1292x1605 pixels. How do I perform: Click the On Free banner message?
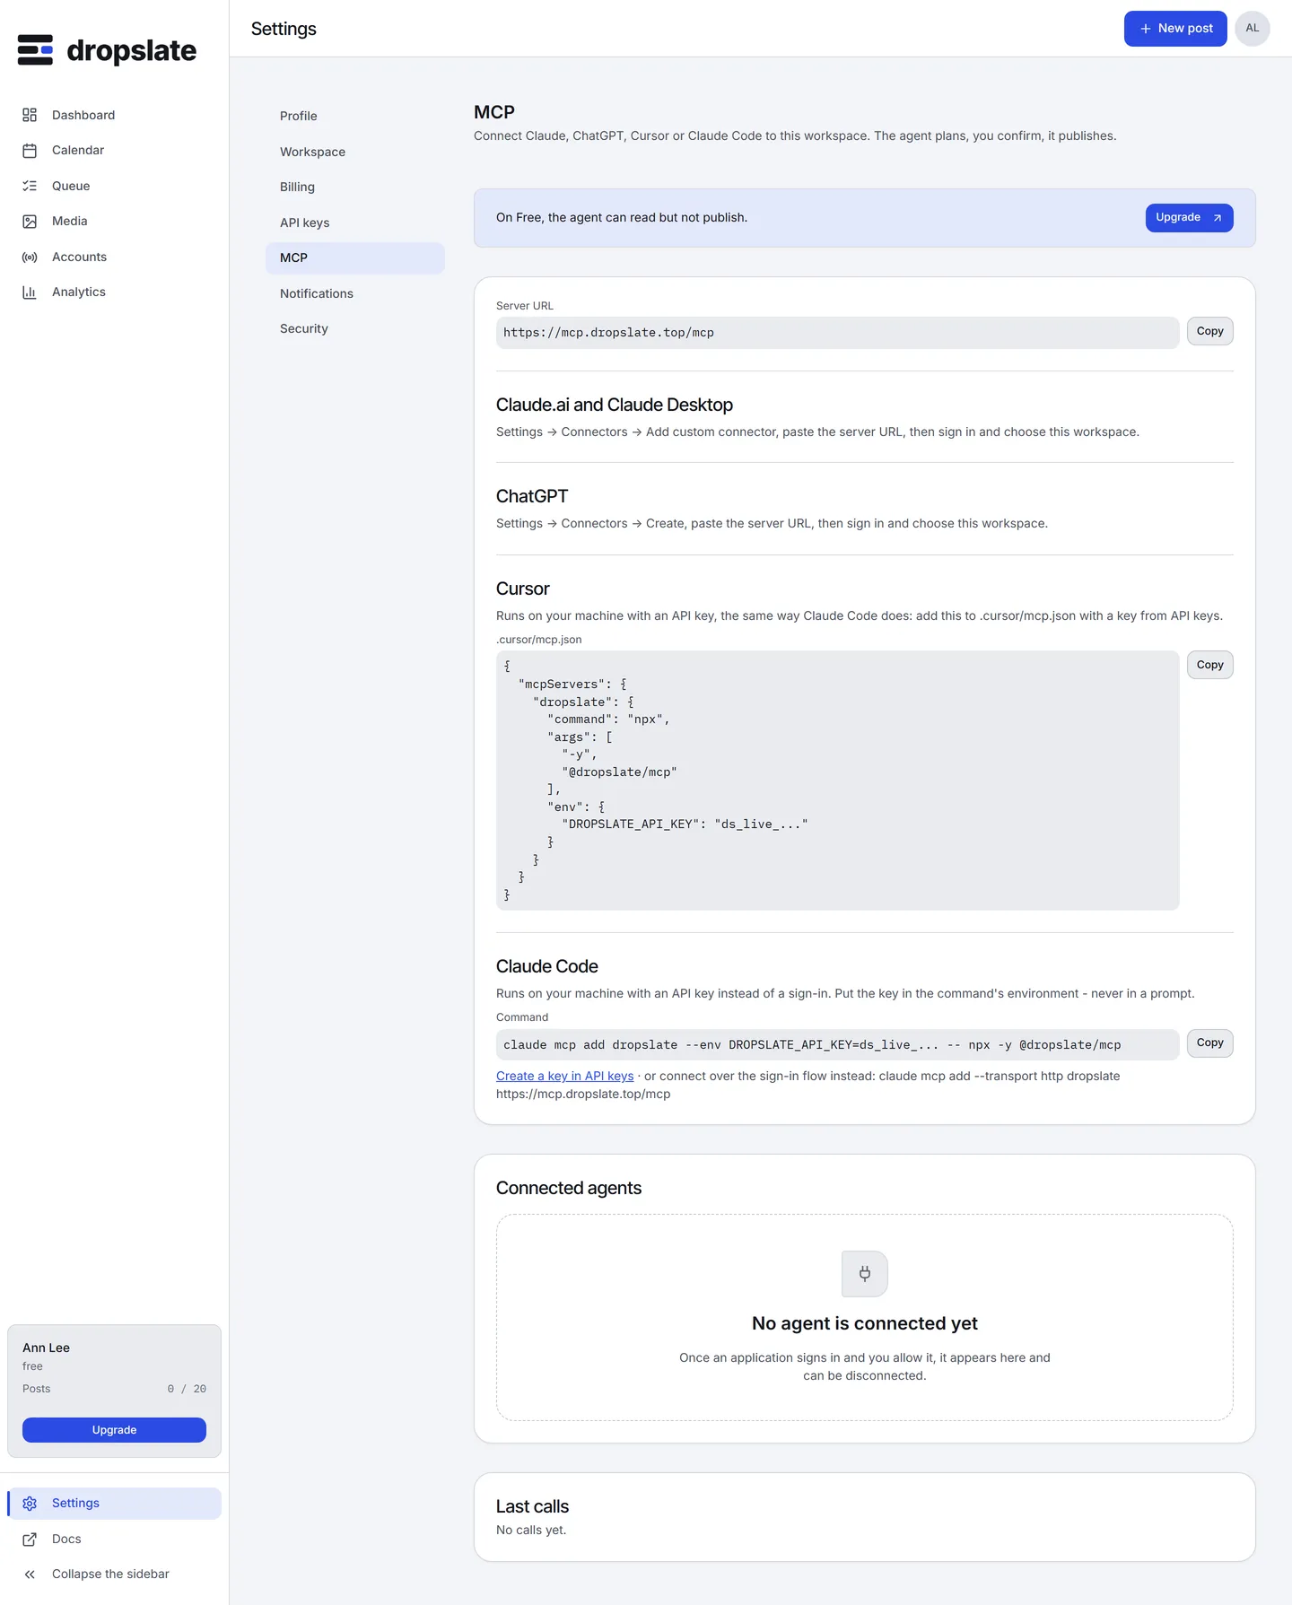tap(622, 218)
